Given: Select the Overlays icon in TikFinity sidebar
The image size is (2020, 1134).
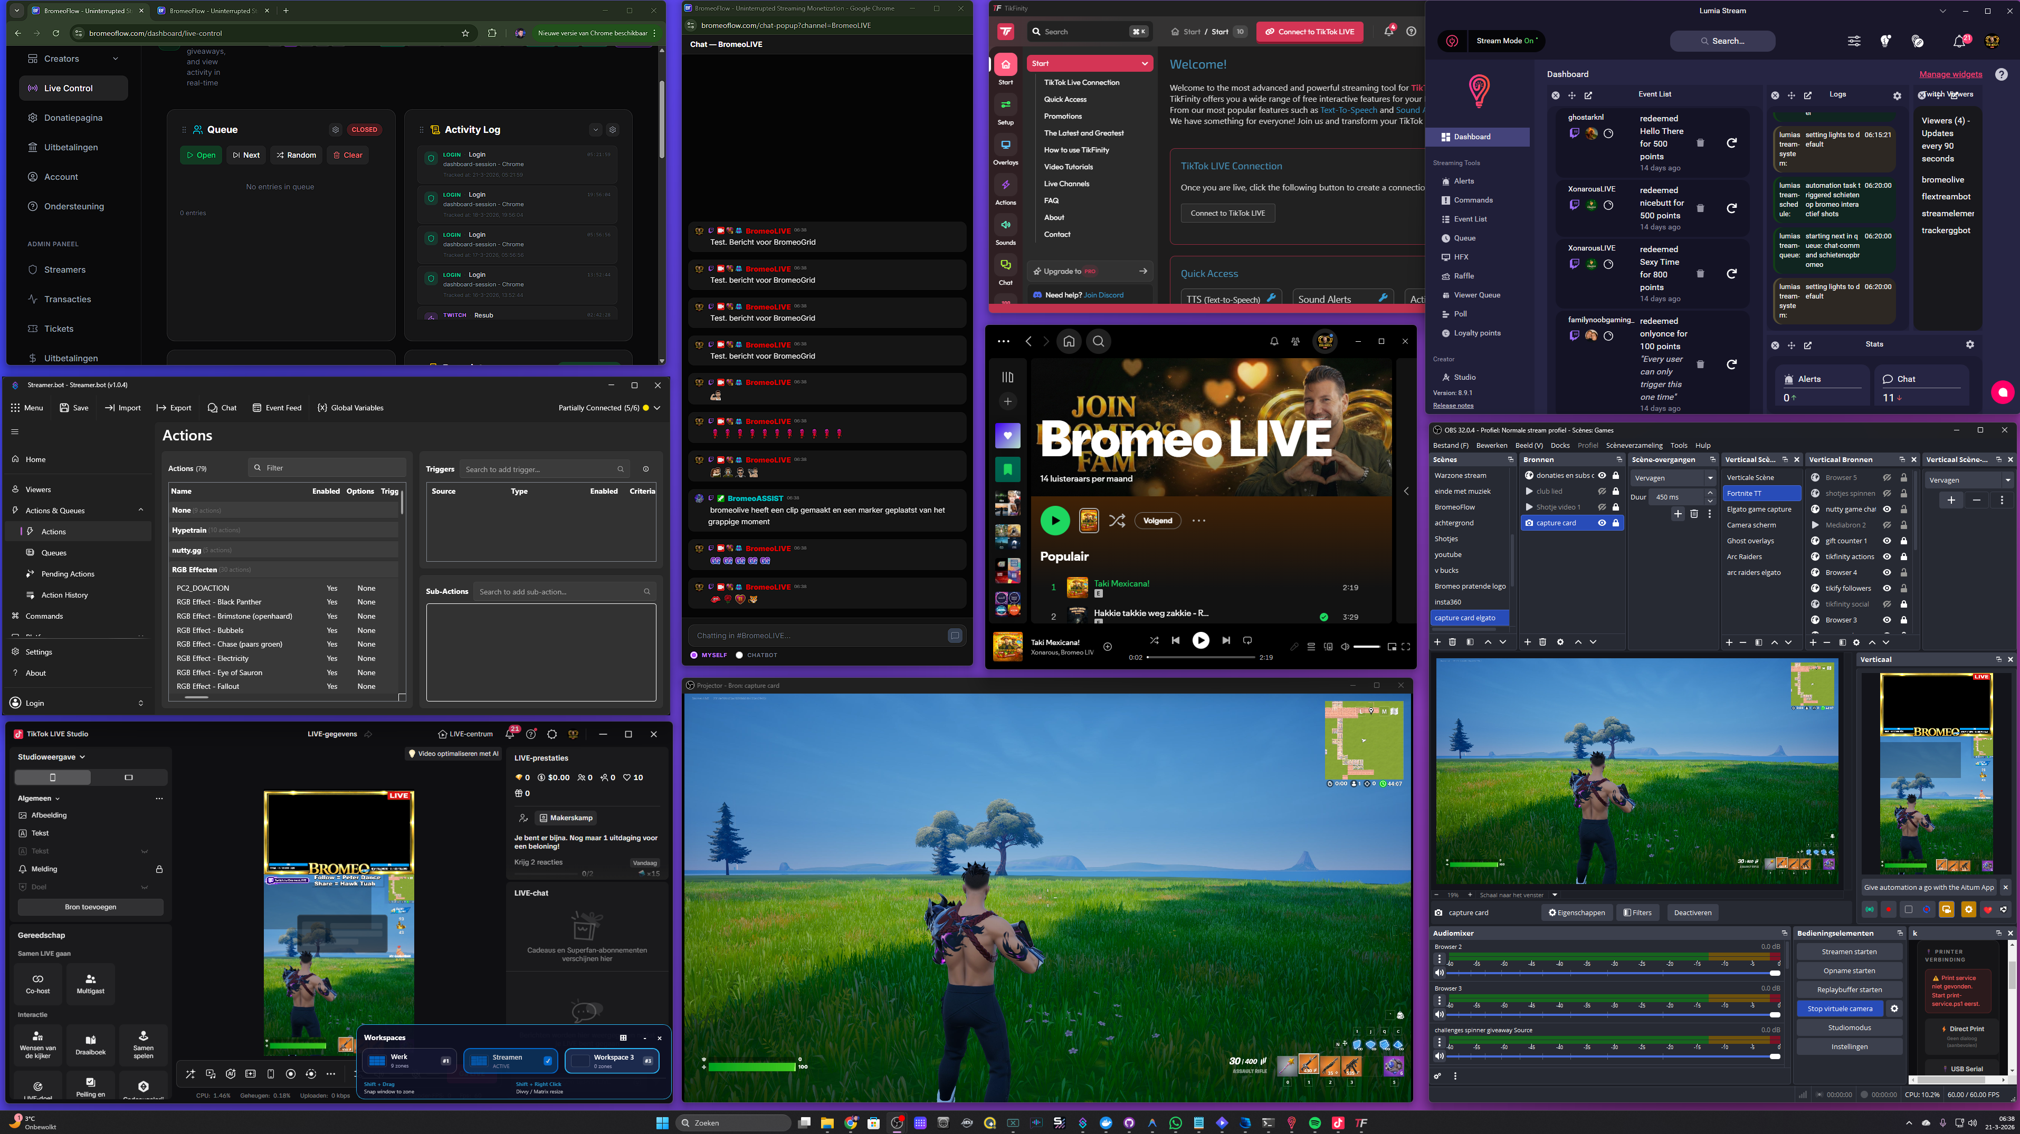Looking at the screenshot, I should point(1006,149).
